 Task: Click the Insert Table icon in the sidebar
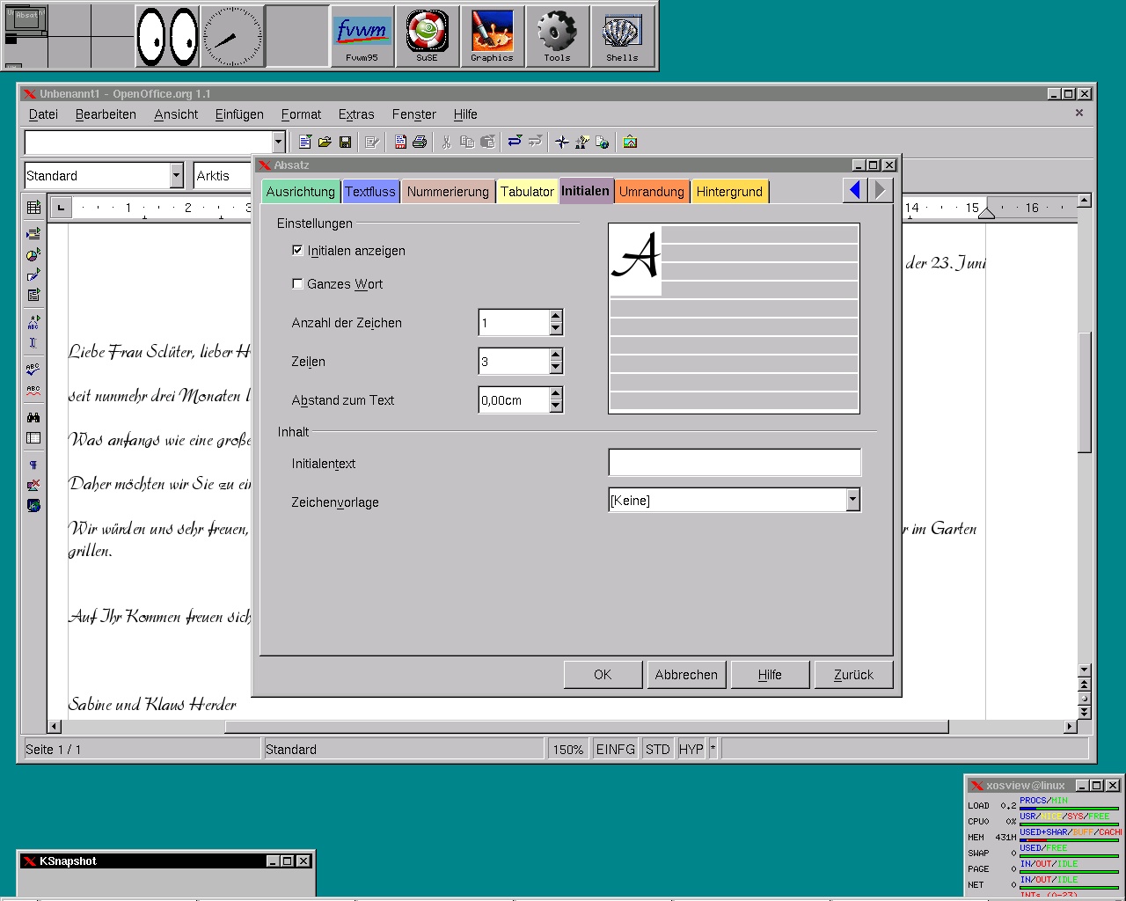(x=33, y=208)
